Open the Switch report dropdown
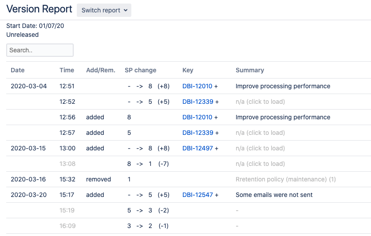 104,10
